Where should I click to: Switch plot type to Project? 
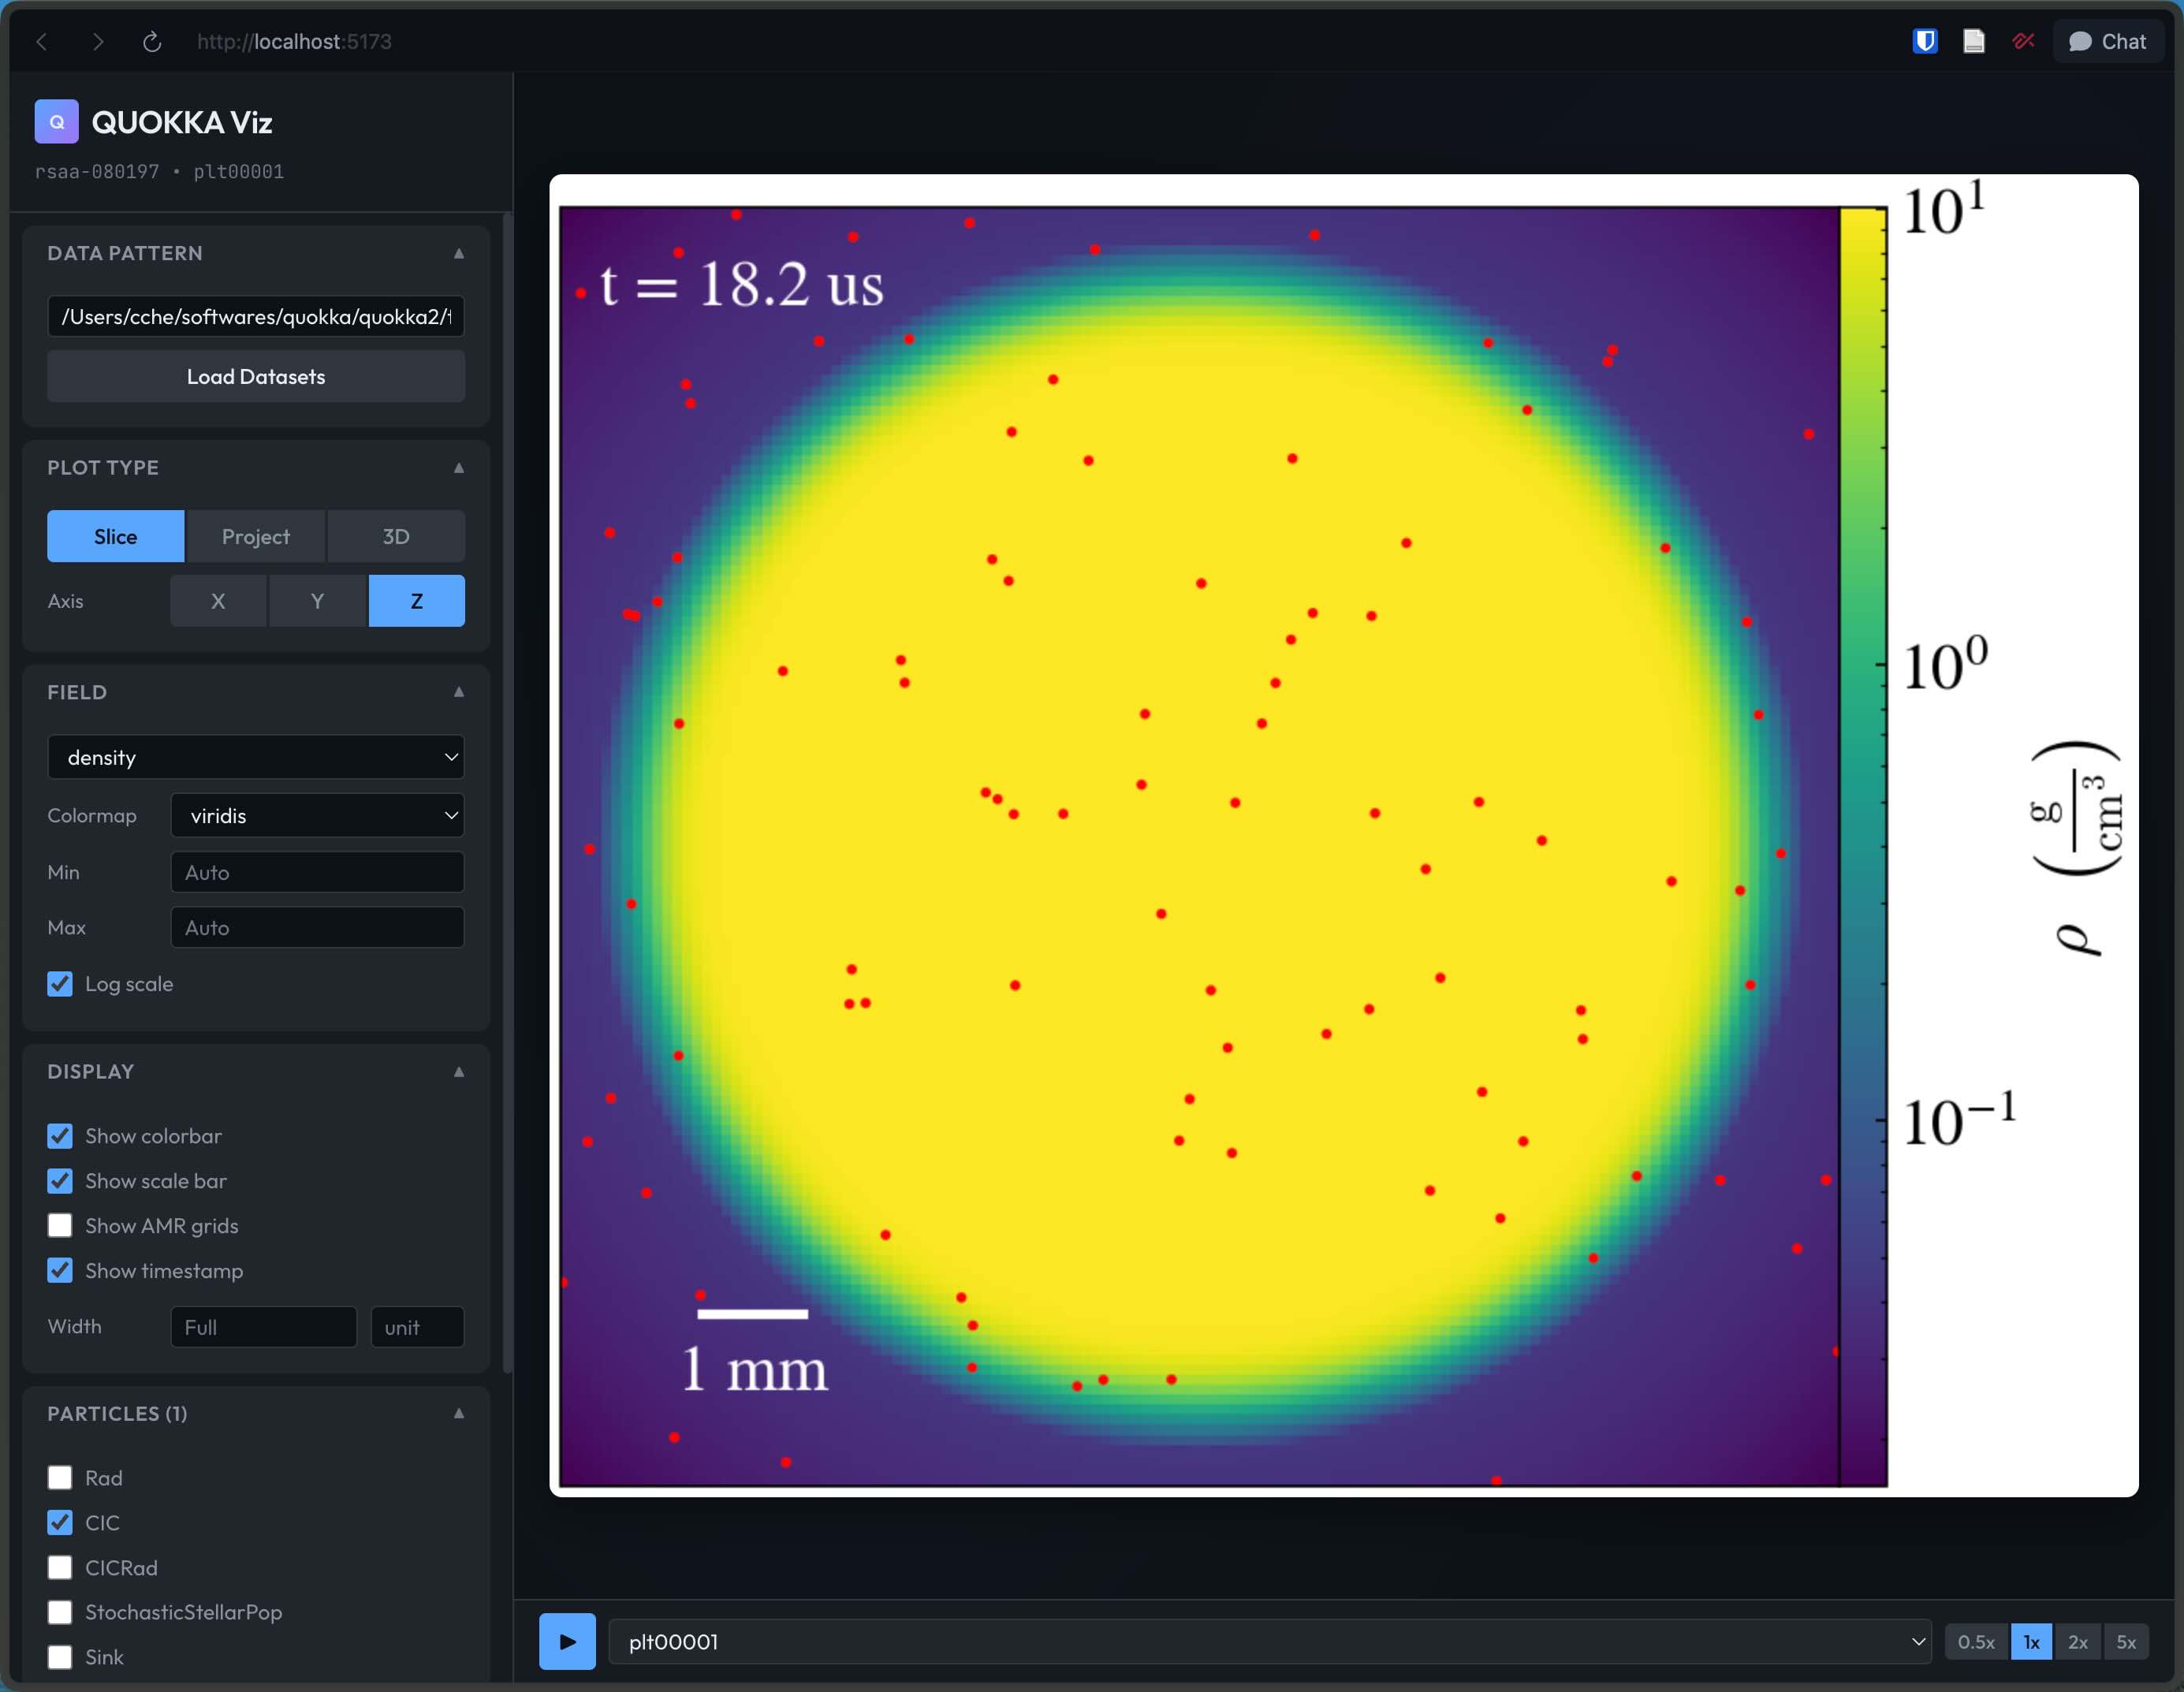[256, 537]
